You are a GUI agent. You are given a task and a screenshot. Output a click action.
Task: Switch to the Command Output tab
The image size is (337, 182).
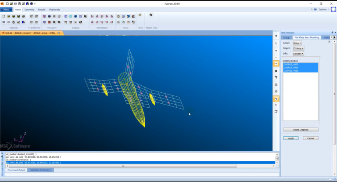coord(16,170)
